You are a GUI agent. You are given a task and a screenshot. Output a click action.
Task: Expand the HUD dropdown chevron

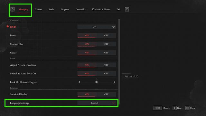click(113, 27)
